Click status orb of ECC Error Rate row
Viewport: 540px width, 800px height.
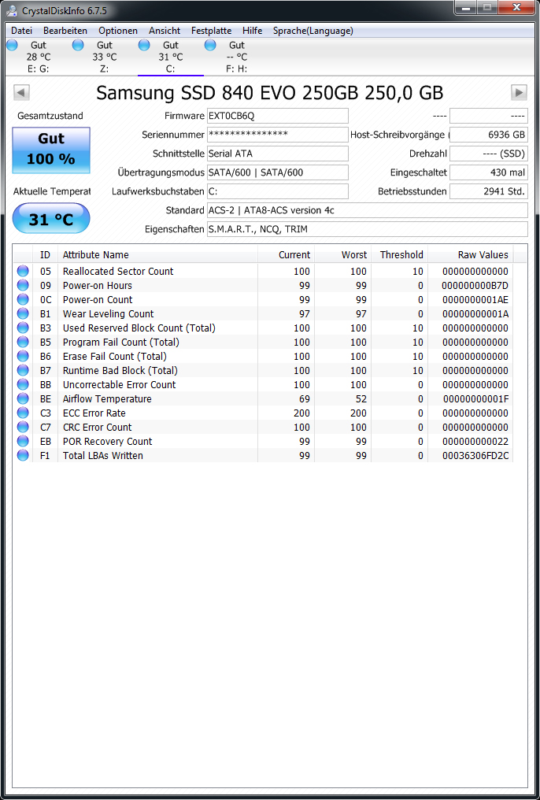click(23, 413)
